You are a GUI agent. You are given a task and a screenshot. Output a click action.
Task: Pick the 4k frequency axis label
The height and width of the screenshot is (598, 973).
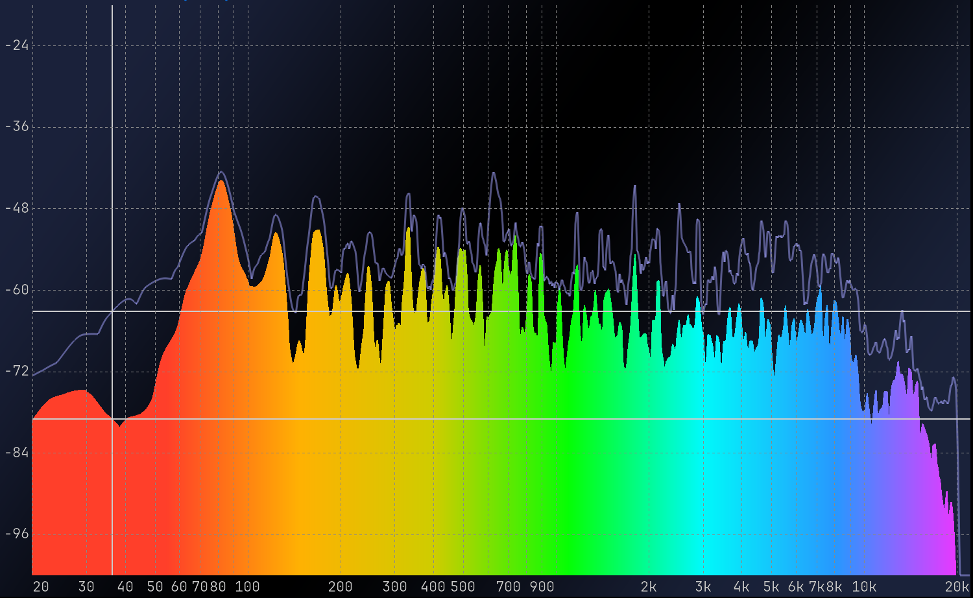[741, 587]
